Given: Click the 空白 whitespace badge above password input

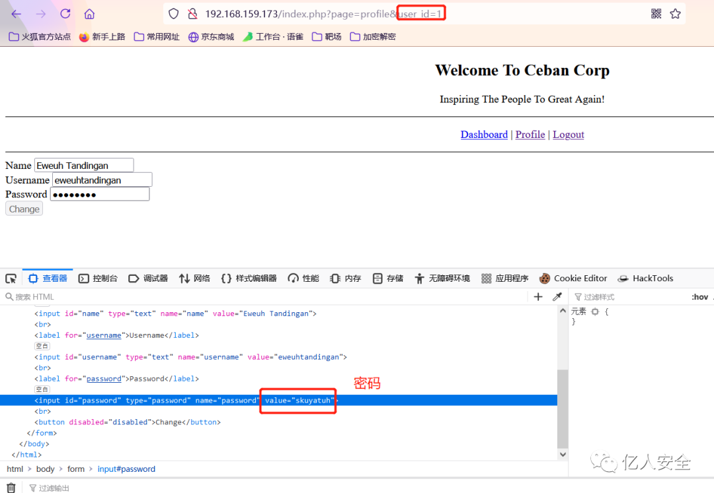Looking at the screenshot, I should [42, 389].
